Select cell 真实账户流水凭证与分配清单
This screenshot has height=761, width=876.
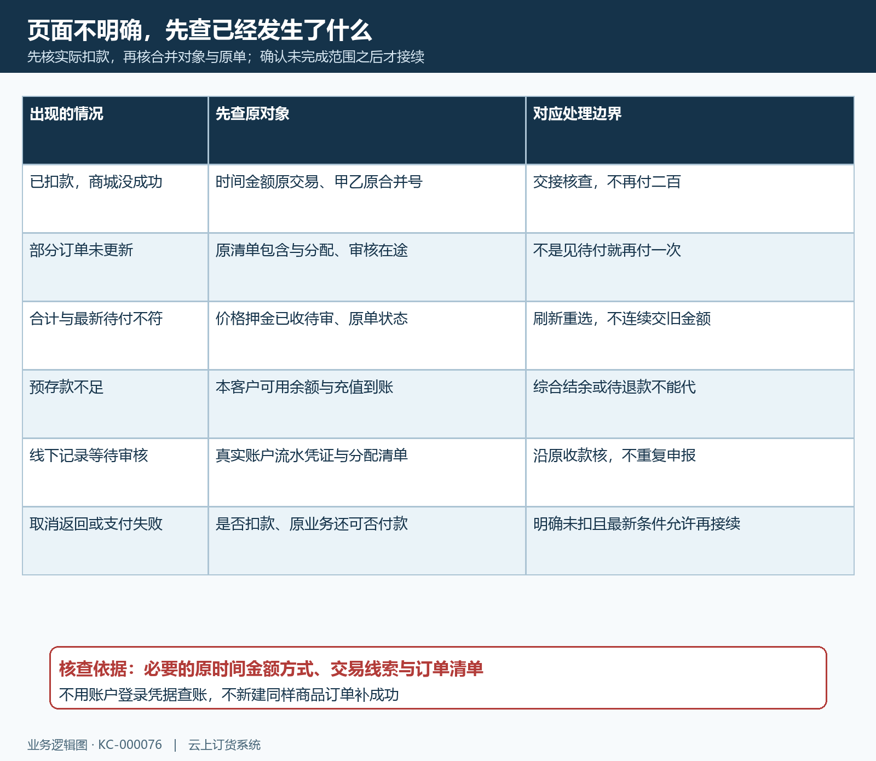pos(367,472)
